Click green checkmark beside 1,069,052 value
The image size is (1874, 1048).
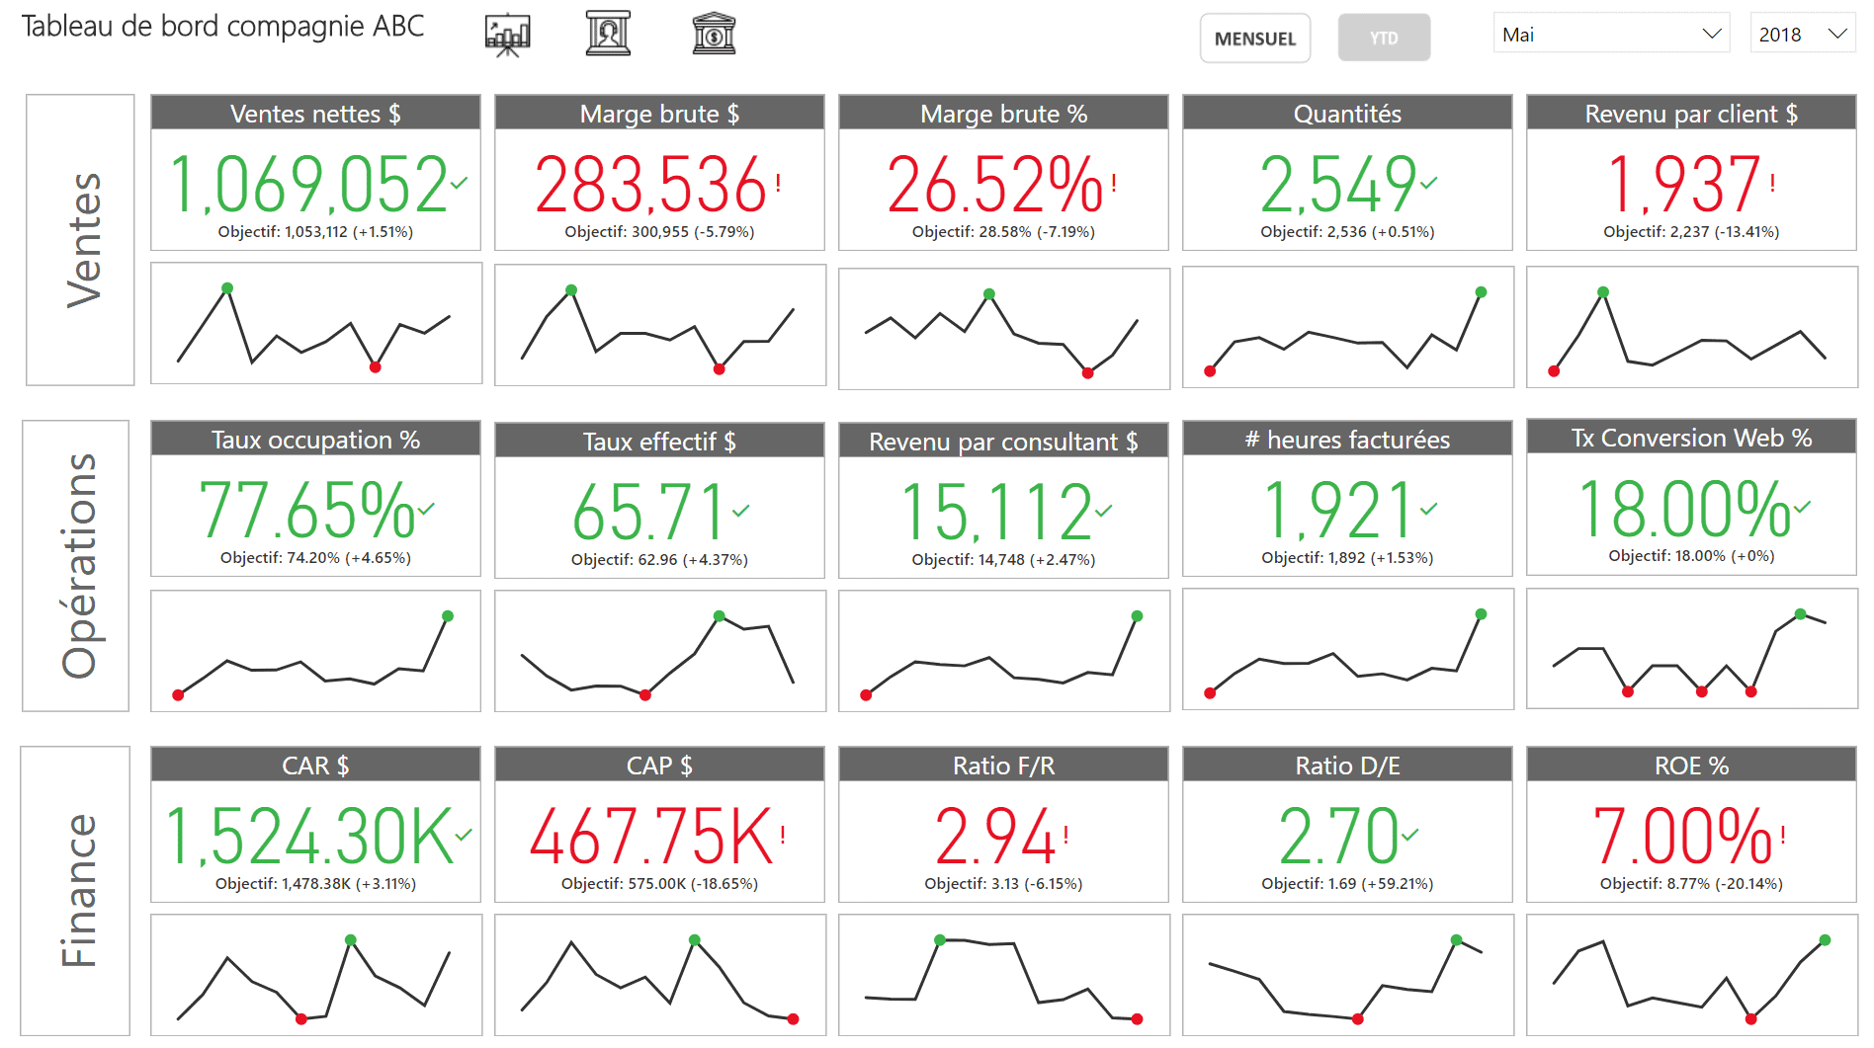click(x=460, y=182)
